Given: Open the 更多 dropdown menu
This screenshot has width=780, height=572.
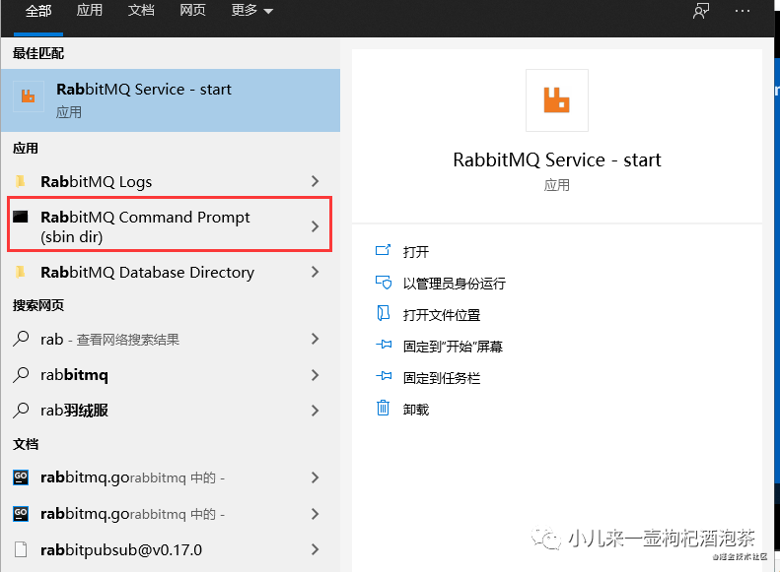Looking at the screenshot, I should click(251, 11).
